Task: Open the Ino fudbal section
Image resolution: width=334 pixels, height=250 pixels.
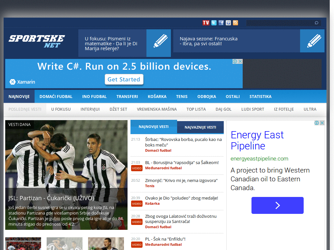Action: click(94, 96)
